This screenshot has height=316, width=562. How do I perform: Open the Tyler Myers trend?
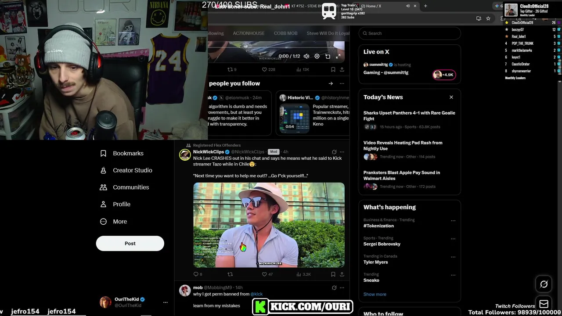click(376, 262)
